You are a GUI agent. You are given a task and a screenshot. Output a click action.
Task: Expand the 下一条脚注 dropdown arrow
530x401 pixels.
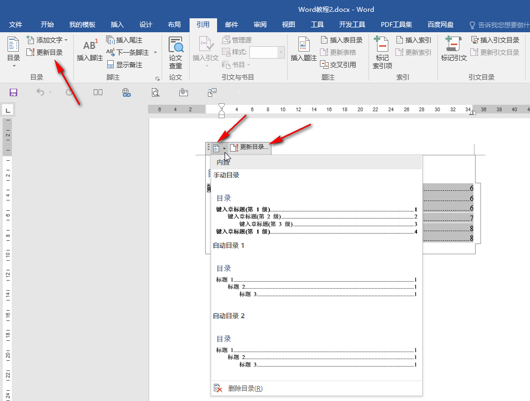tap(156, 53)
